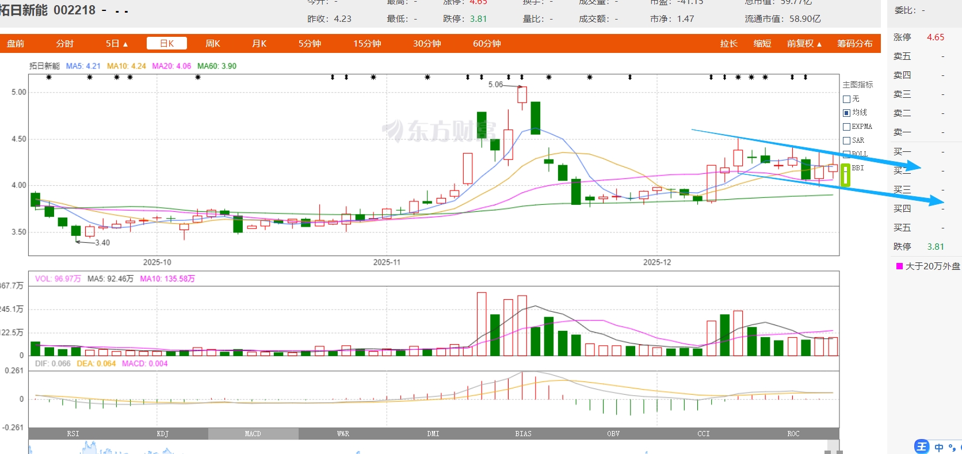Screen dimensions: 962x454
Task: Click the 昨收: 4.23 previous close value
Action: point(329,19)
